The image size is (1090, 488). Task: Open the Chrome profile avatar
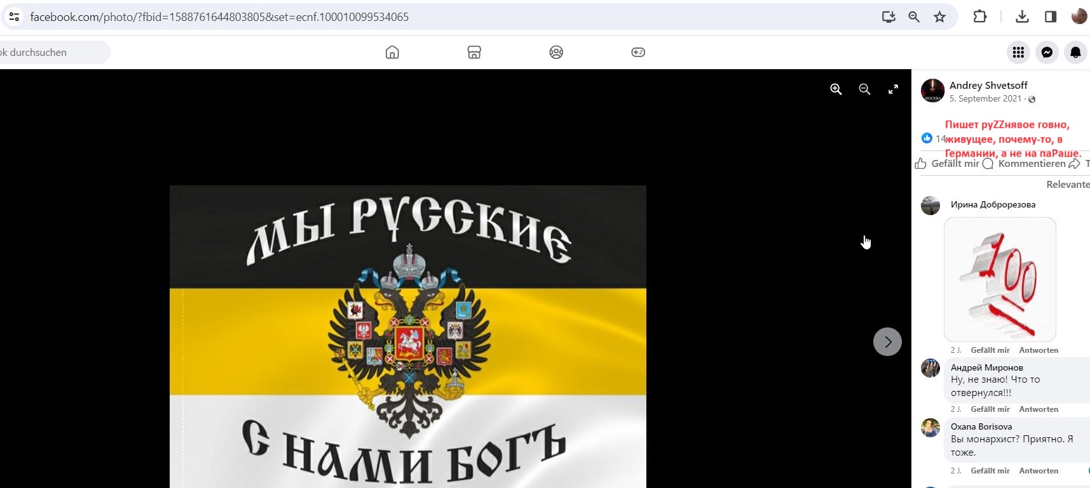[1079, 16]
